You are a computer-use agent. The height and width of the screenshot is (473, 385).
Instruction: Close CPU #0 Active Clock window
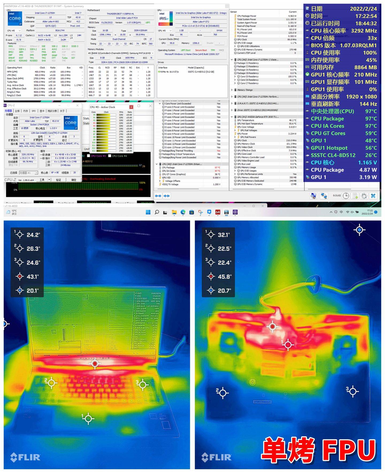click(x=131, y=107)
